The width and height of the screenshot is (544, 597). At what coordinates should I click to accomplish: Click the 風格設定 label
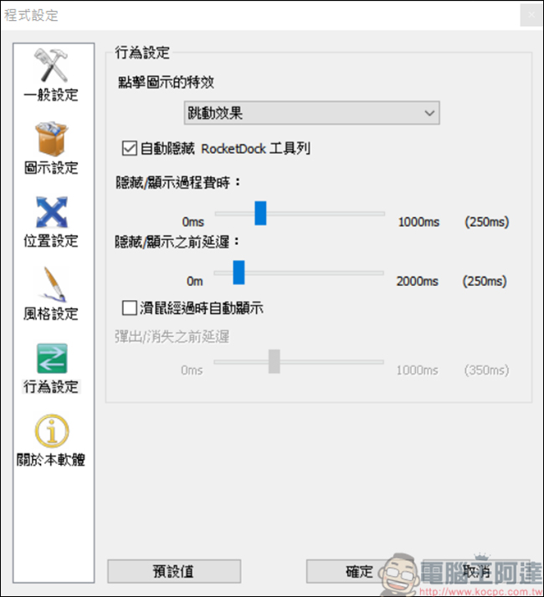(x=51, y=314)
